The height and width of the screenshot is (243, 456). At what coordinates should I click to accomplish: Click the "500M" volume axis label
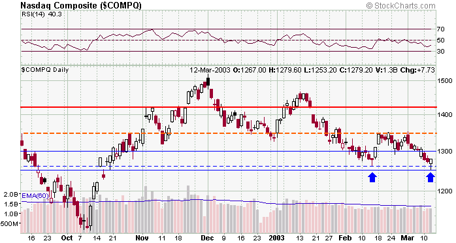pos(10,224)
